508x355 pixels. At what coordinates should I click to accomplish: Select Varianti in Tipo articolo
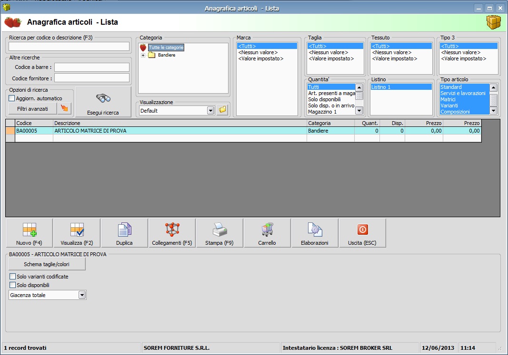coord(464,106)
